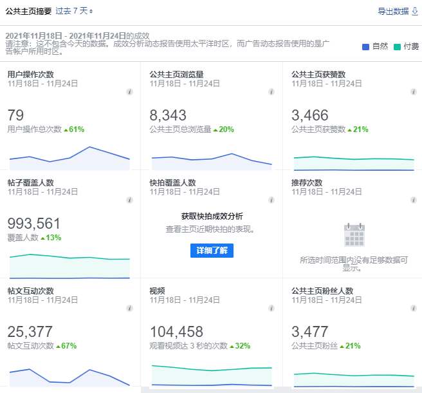
Task: Click the 8,343 page views value
Action: (x=168, y=115)
